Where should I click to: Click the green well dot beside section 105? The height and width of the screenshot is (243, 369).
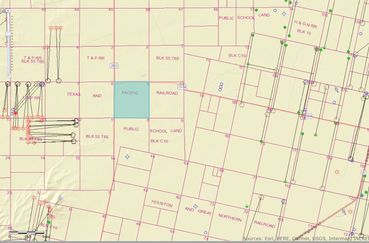[330, 11]
